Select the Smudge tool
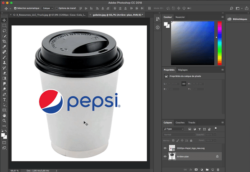 4,84
